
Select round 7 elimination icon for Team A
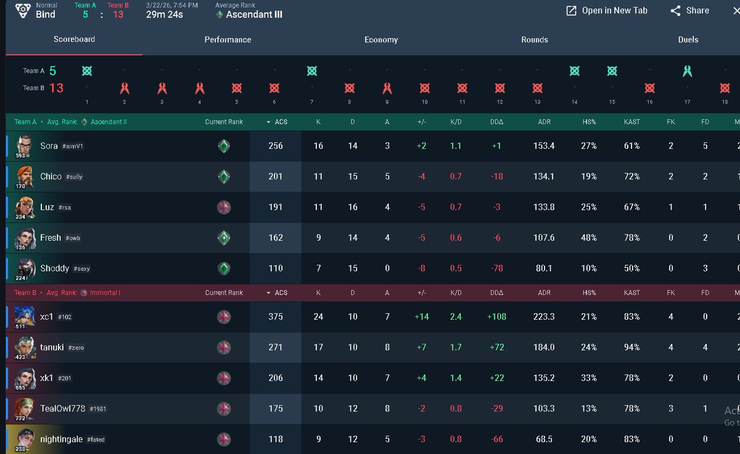pyautogui.click(x=312, y=71)
